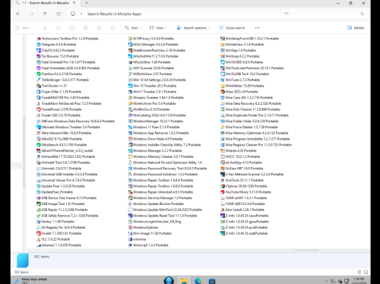Select the WiFi Scanner Portable icon
The width and height of the screenshot is (380, 284).
[x=130, y=68]
